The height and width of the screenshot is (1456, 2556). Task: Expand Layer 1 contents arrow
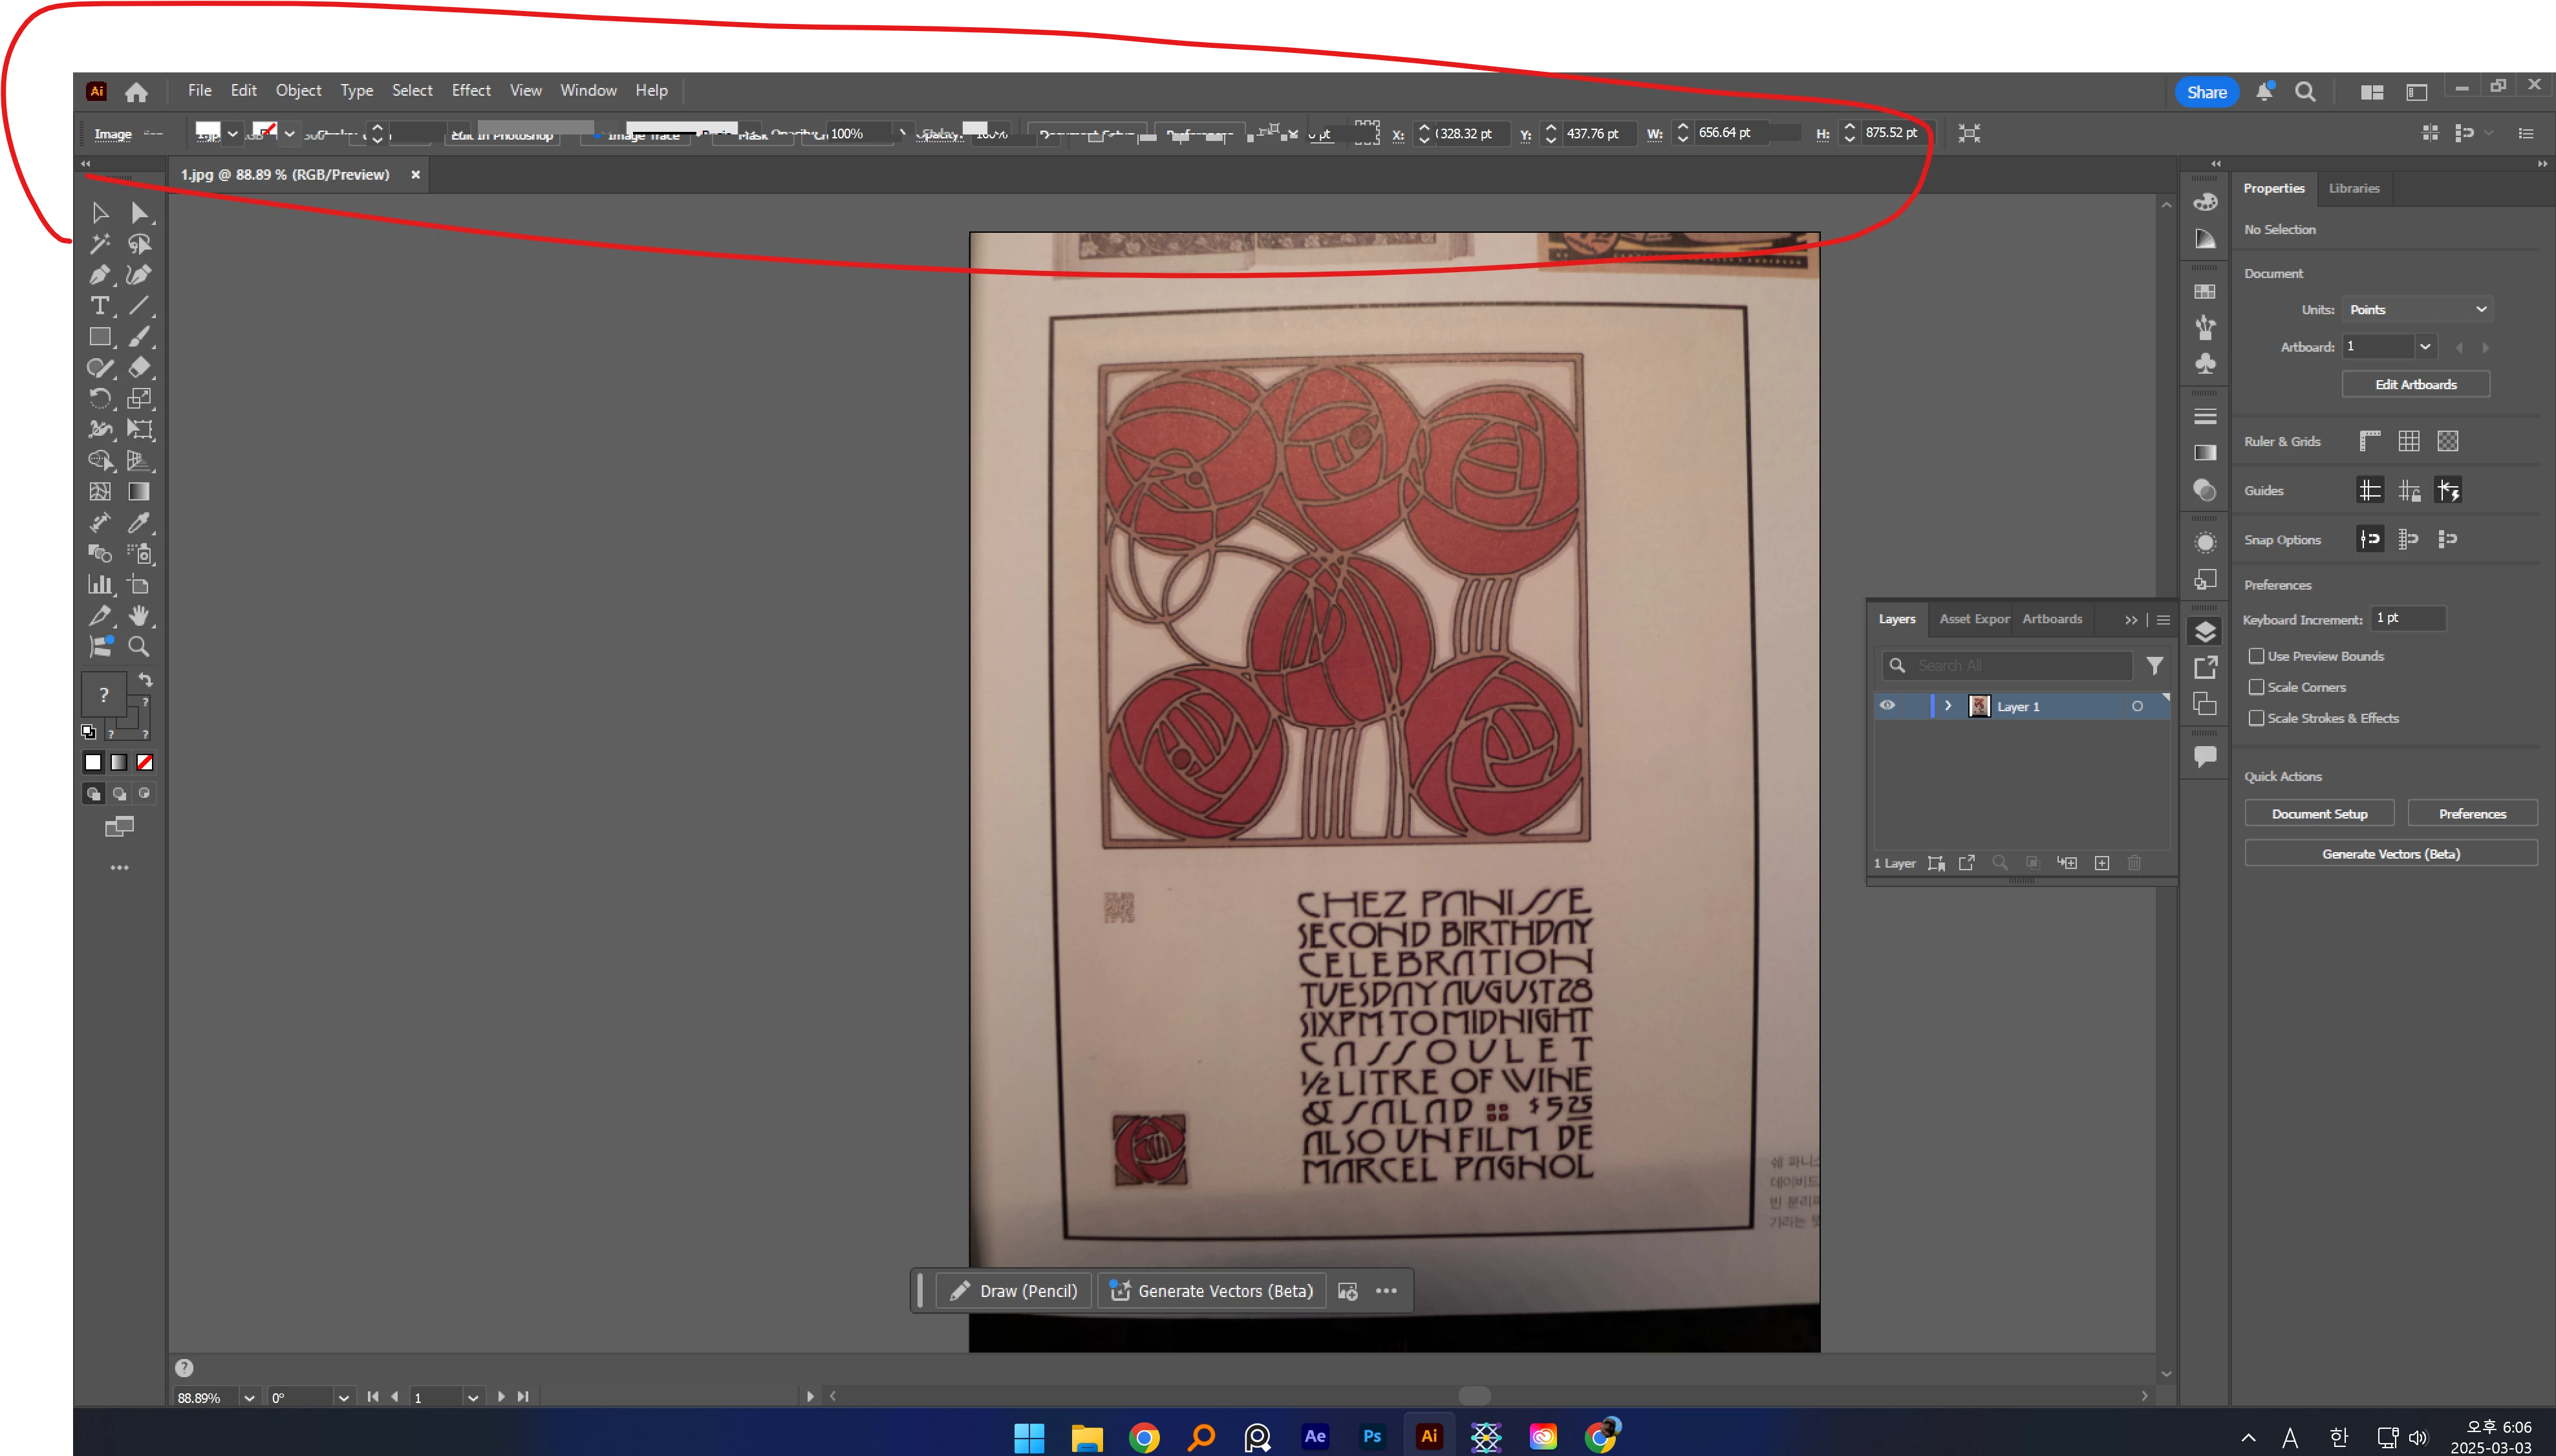1948,706
